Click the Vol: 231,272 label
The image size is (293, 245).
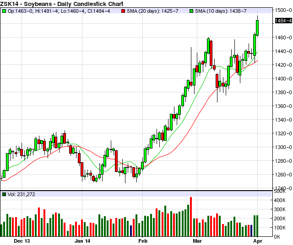[22, 194]
